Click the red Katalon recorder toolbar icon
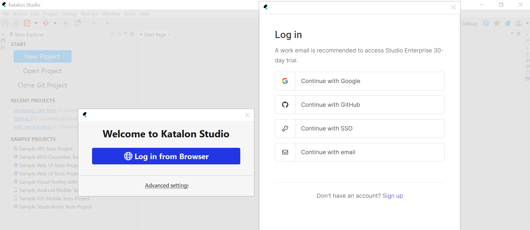Image resolution: width=530 pixels, height=230 pixels. (x=27, y=23)
